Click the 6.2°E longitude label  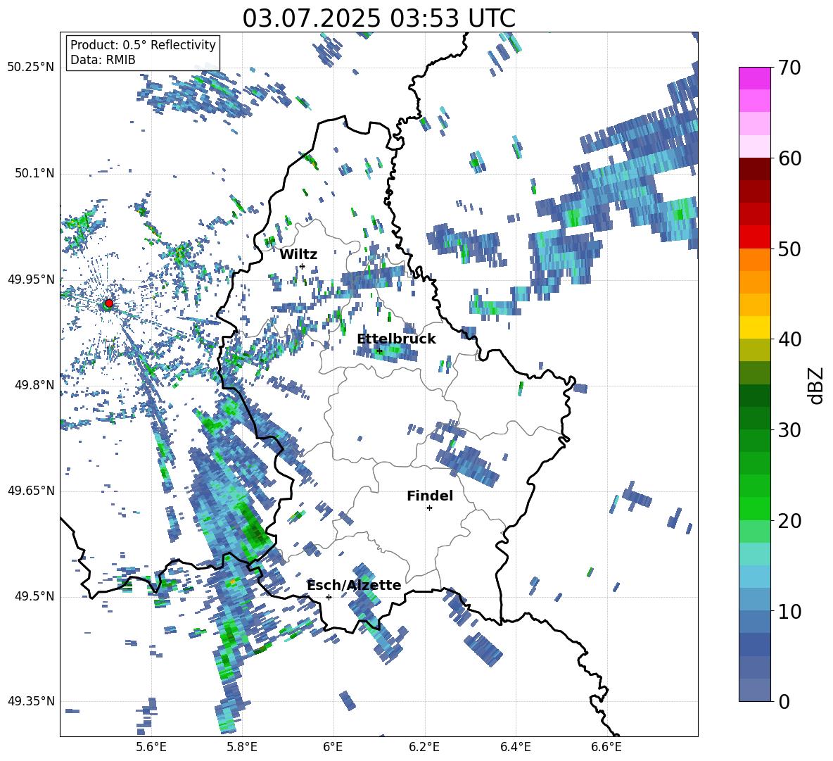[x=424, y=747]
